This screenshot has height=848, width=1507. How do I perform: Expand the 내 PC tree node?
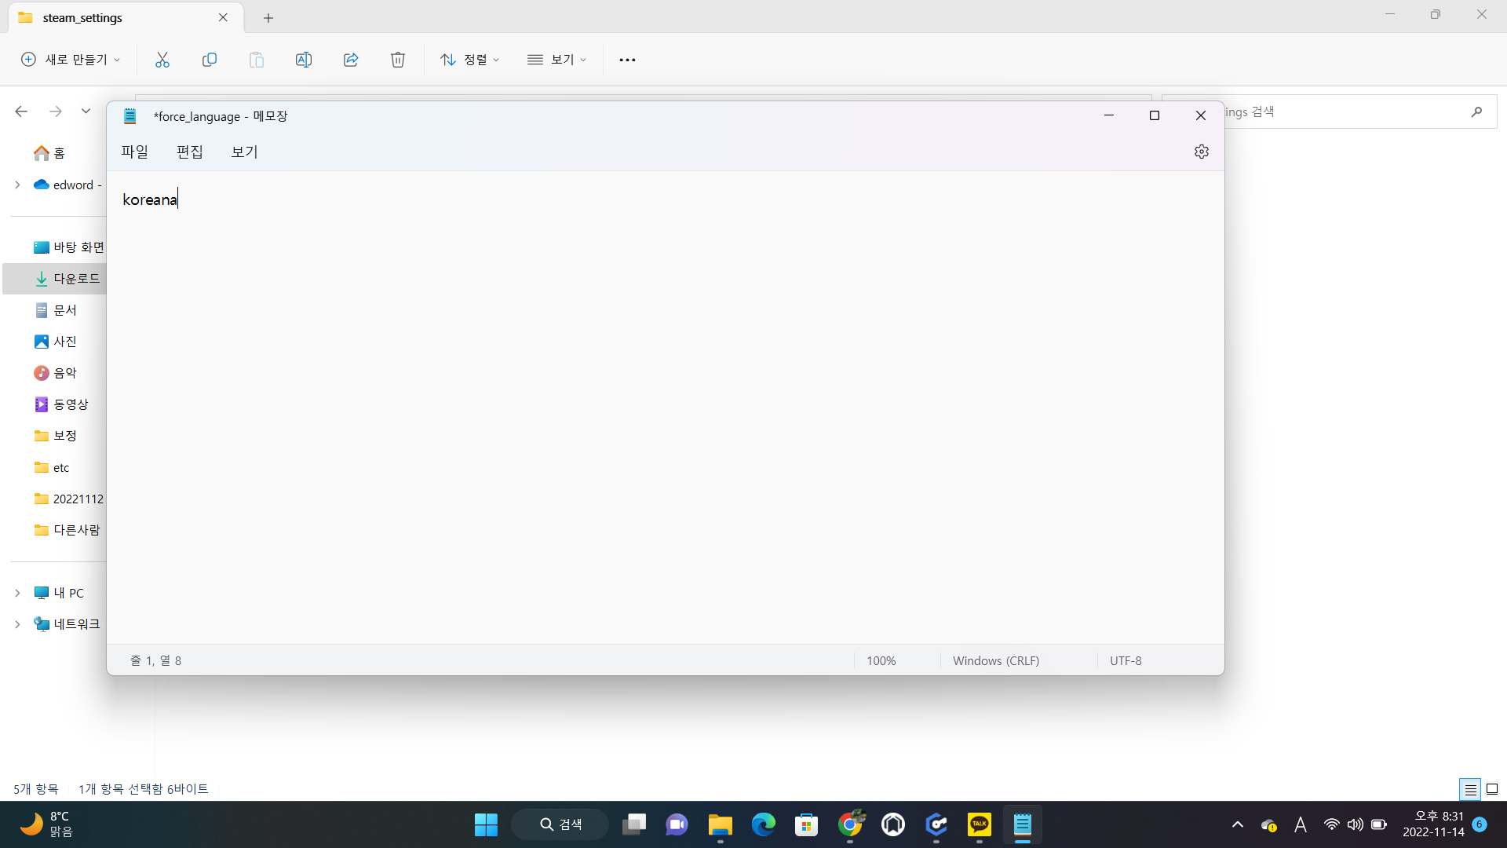pyautogui.click(x=17, y=593)
